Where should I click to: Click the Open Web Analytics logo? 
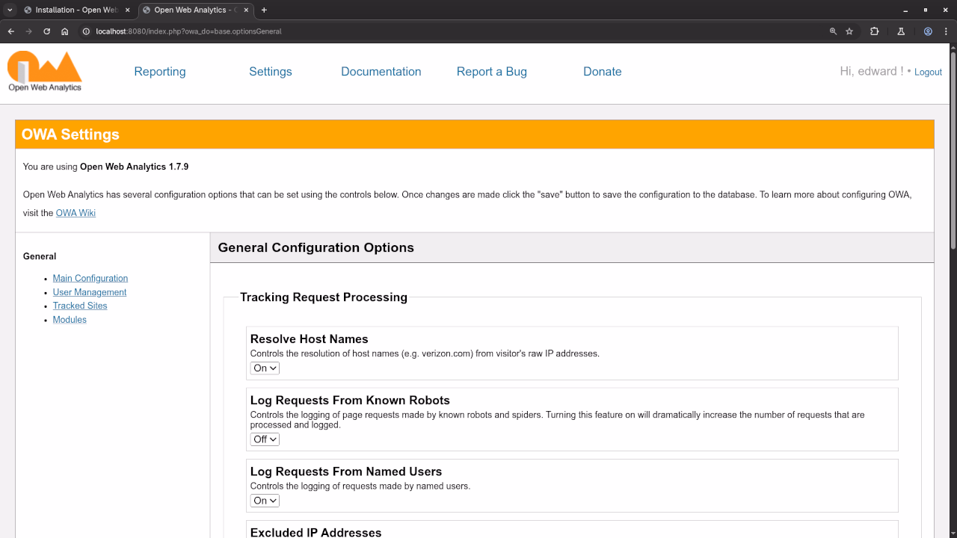[45, 71]
